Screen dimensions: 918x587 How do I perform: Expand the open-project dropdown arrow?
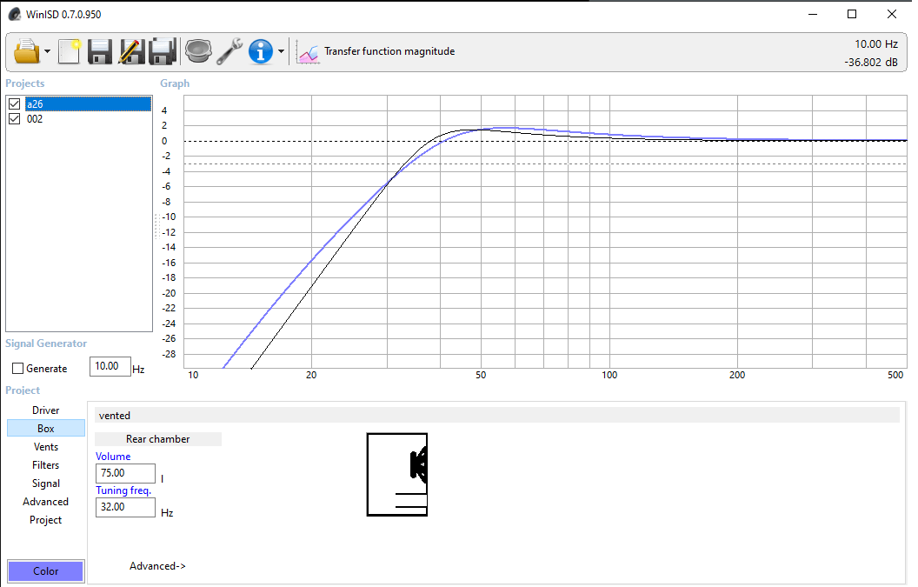(x=48, y=51)
